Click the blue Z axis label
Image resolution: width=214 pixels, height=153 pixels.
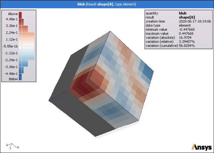(7, 145)
